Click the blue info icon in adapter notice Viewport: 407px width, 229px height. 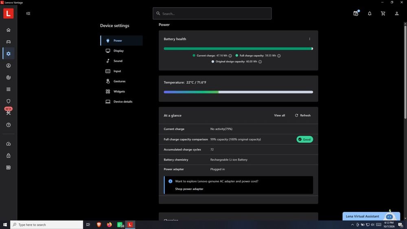click(x=170, y=181)
